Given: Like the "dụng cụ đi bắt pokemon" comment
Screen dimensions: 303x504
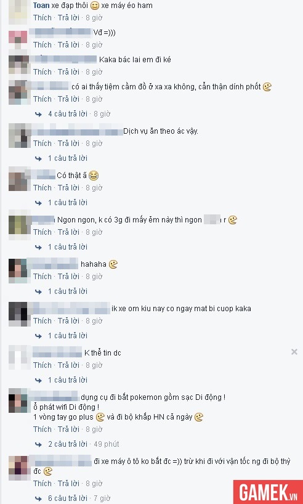Looking at the screenshot, I should (x=42, y=429).
